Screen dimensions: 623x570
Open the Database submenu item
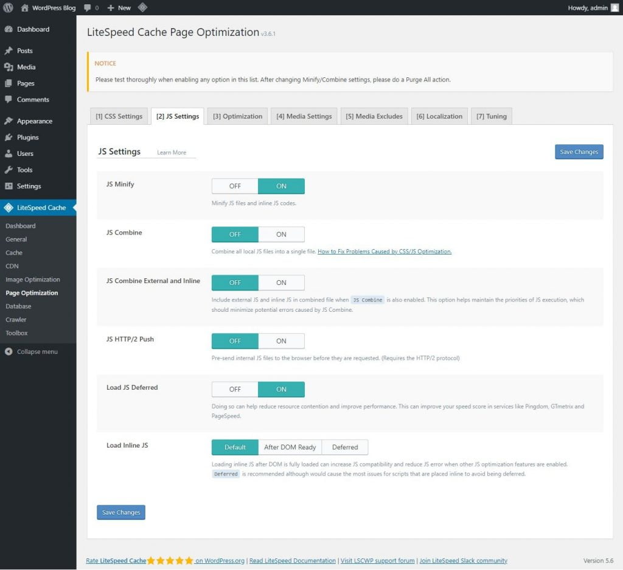pyautogui.click(x=18, y=306)
